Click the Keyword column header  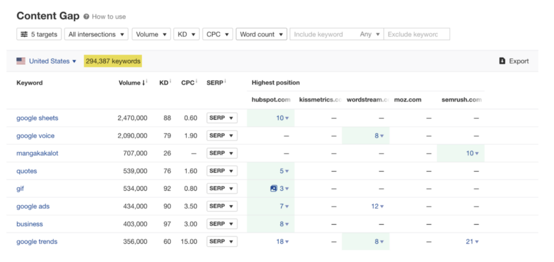tap(30, 83)
